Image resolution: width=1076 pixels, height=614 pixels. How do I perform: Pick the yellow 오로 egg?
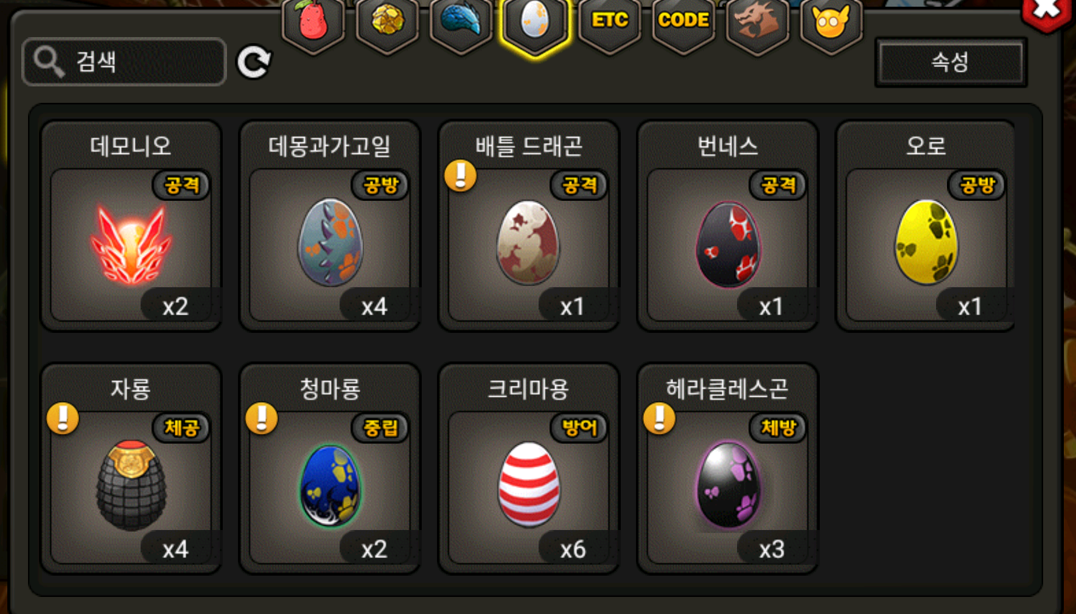click(926, 226)
